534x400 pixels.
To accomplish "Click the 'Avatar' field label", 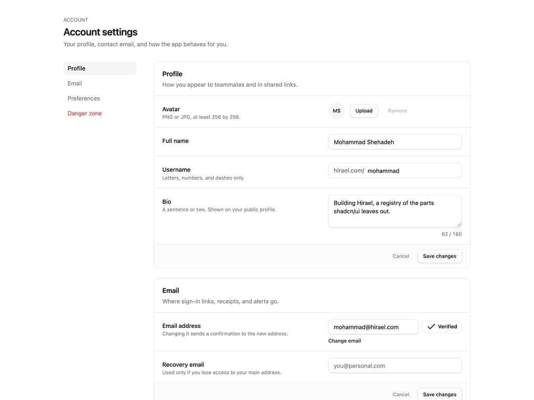I will pyautogui.click(x=171, y=109).
